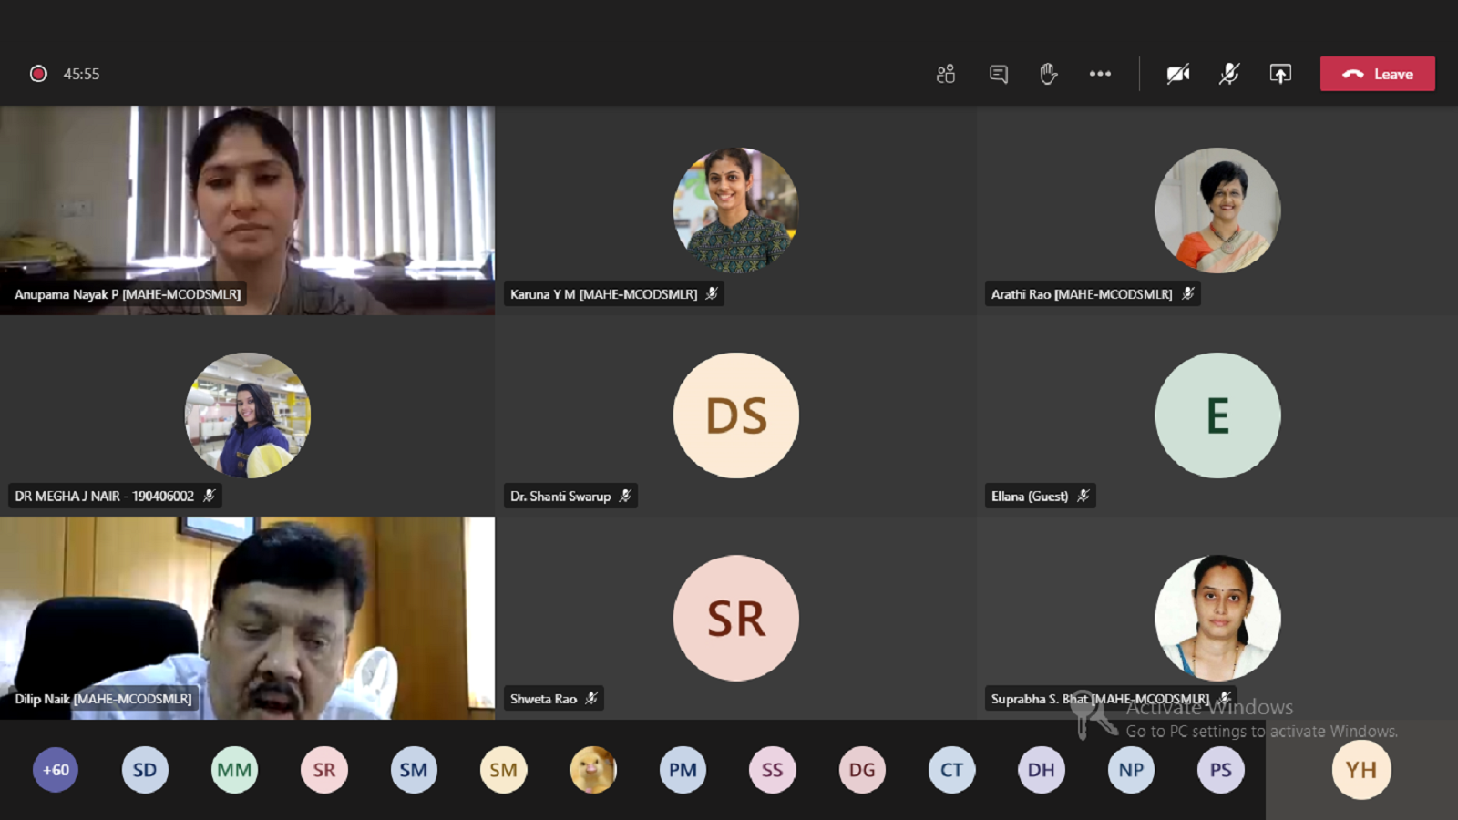1458x820 pixels.
Task: Select Anupama Nayak P's video tile
Action: click(247, 210)
